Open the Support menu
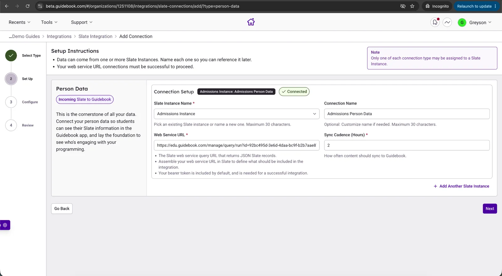Image resolution: width=502 pixels, height=276 pixels. [82, 22]
